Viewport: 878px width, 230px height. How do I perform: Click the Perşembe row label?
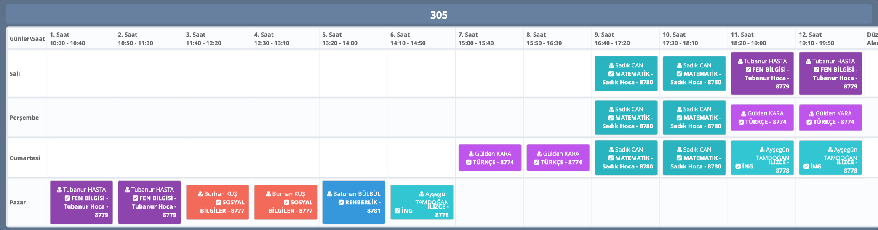[24, 118]
